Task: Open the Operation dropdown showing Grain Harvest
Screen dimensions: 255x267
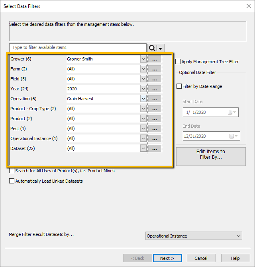Action: tap(143, 99)
